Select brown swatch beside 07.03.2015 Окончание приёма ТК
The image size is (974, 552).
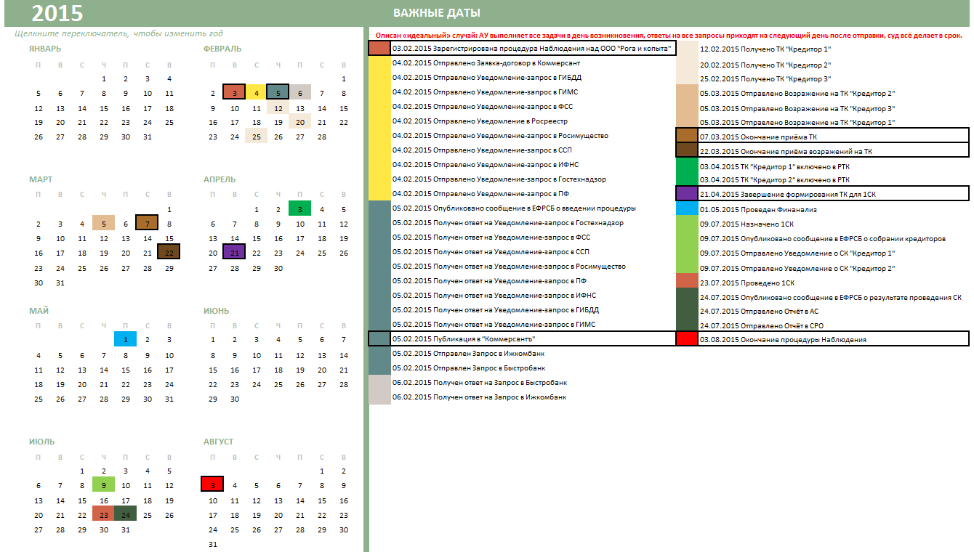click(687, 136)
